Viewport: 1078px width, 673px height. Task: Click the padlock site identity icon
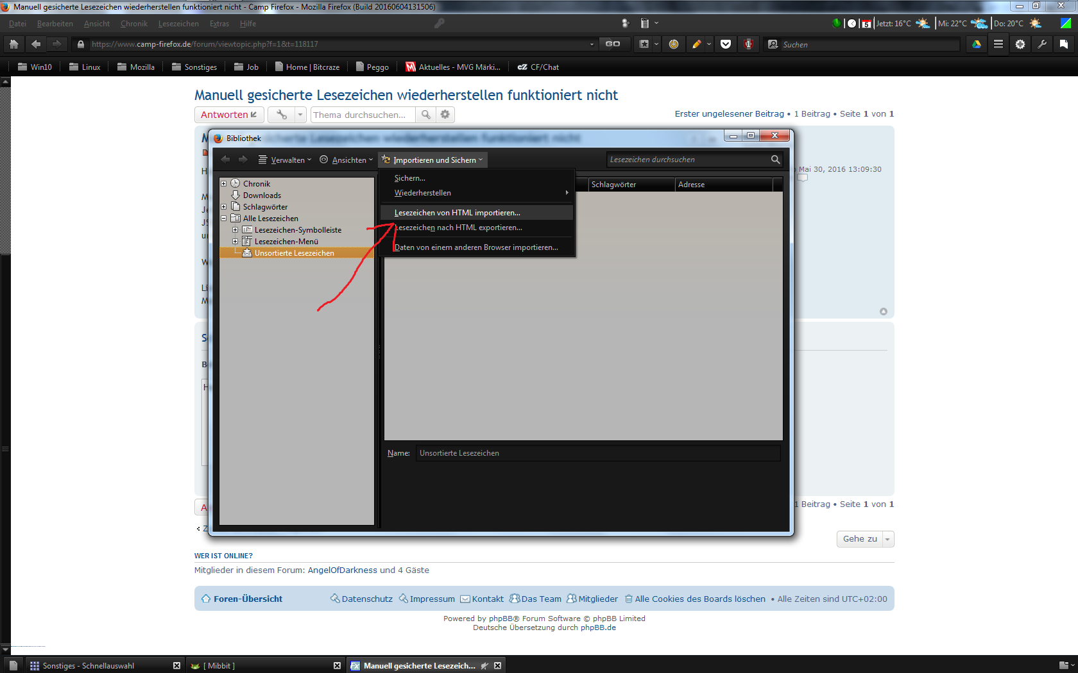pyautogui.click(x=80, y=44)
